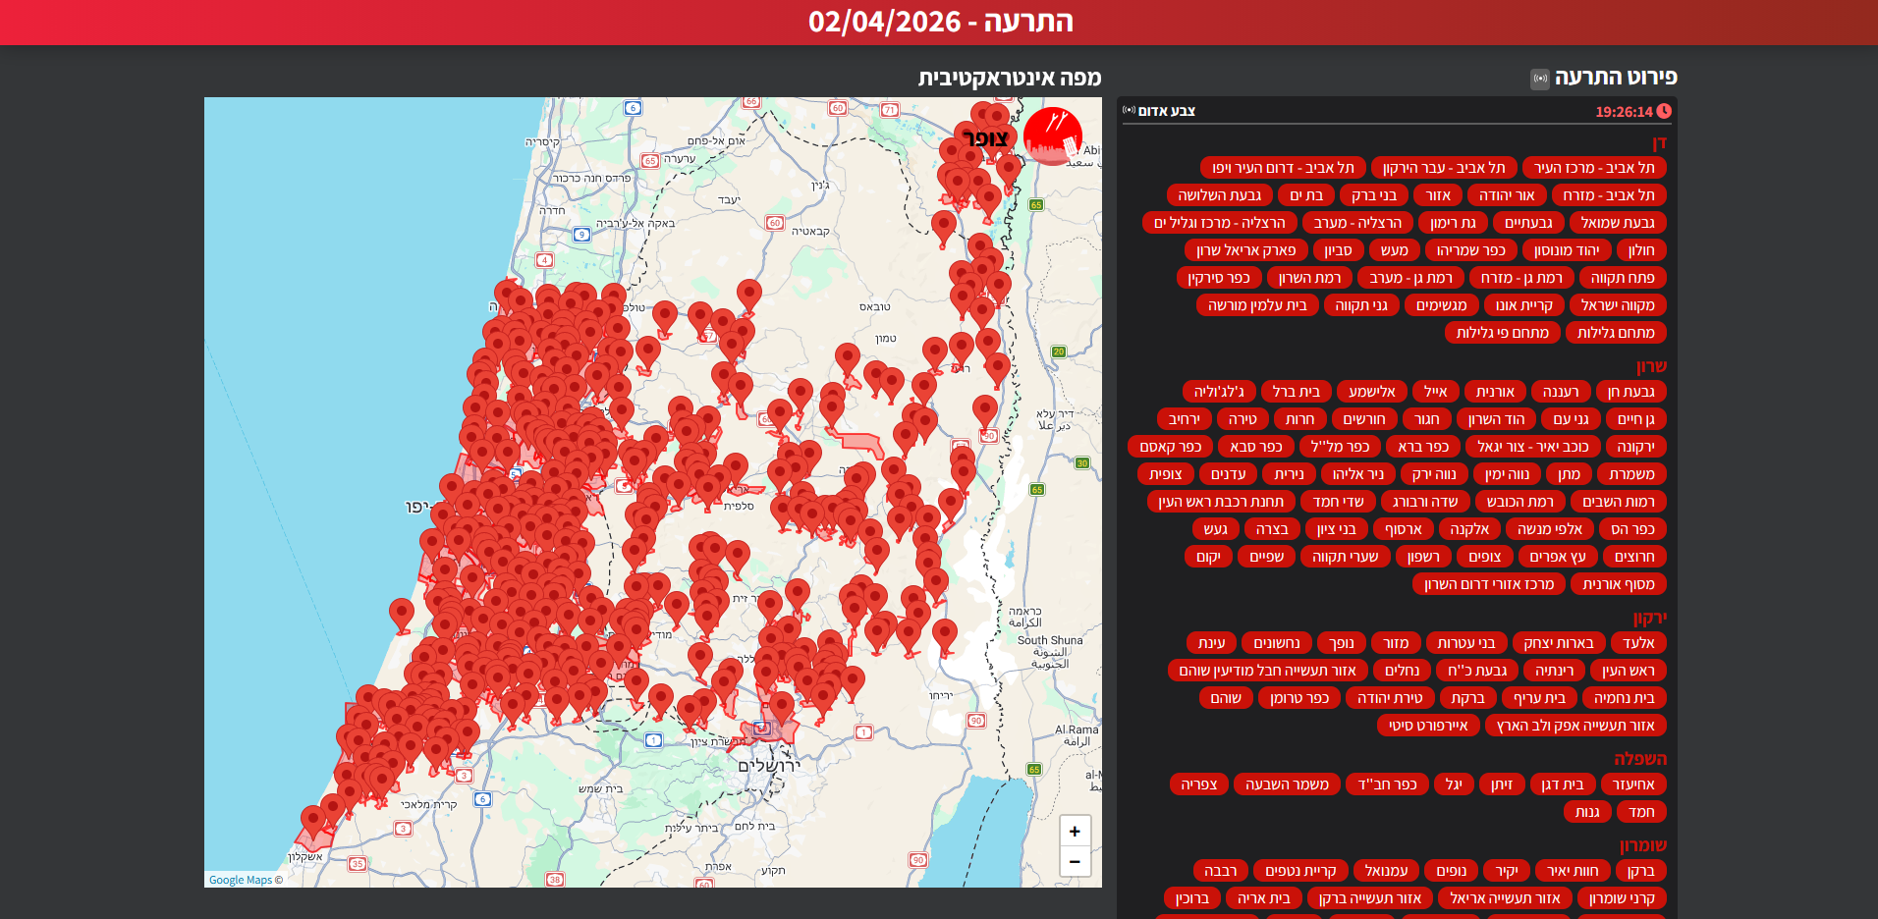This screenshot has height=919, width=1878.
Task: Click the alert time 19:26:14
Action: click(1623, 112)
